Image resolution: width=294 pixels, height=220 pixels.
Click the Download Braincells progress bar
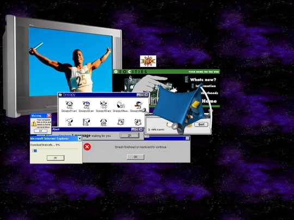(x=56, y=150)
